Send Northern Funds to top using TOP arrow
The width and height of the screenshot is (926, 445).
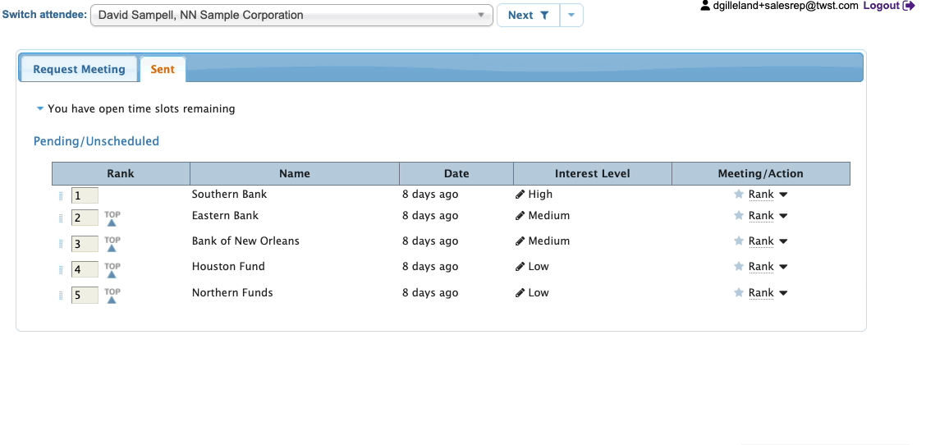point(112,296)
